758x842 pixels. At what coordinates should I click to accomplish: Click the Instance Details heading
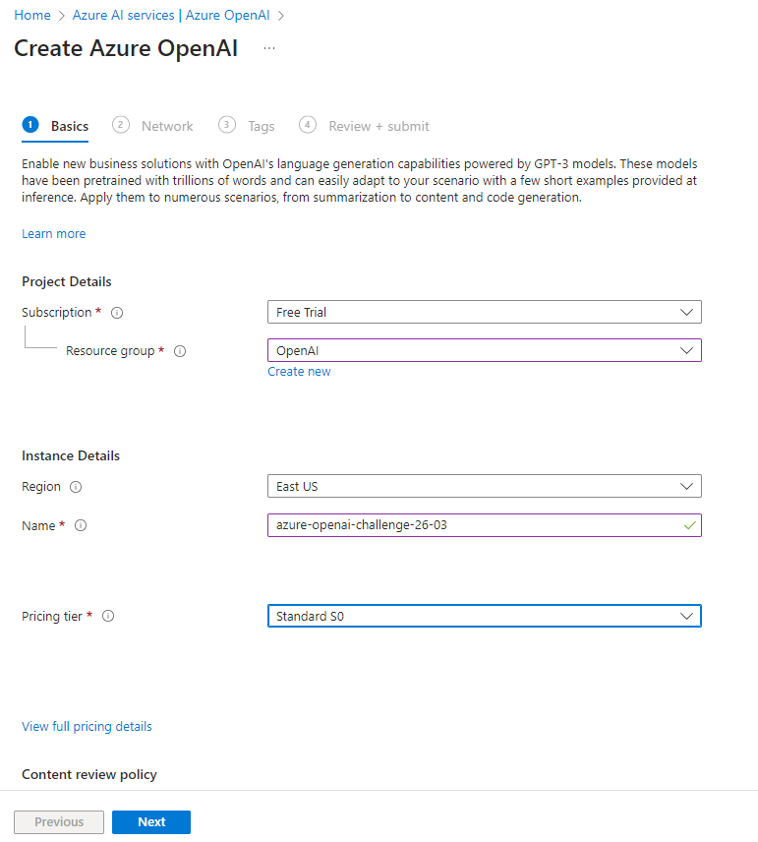[71, 455]
